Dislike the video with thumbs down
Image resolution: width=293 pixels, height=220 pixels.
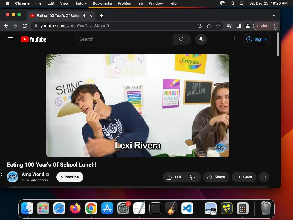tap(193, 177)
